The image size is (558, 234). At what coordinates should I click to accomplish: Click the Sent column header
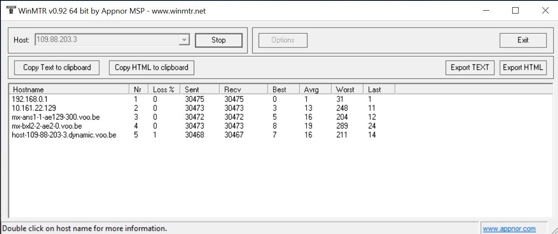coord(200,89)
